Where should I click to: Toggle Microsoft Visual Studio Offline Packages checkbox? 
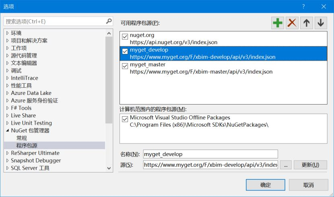125,119
